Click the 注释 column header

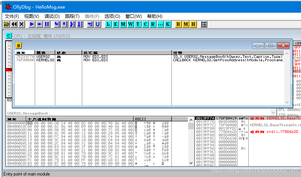click(x=228, y=53)
